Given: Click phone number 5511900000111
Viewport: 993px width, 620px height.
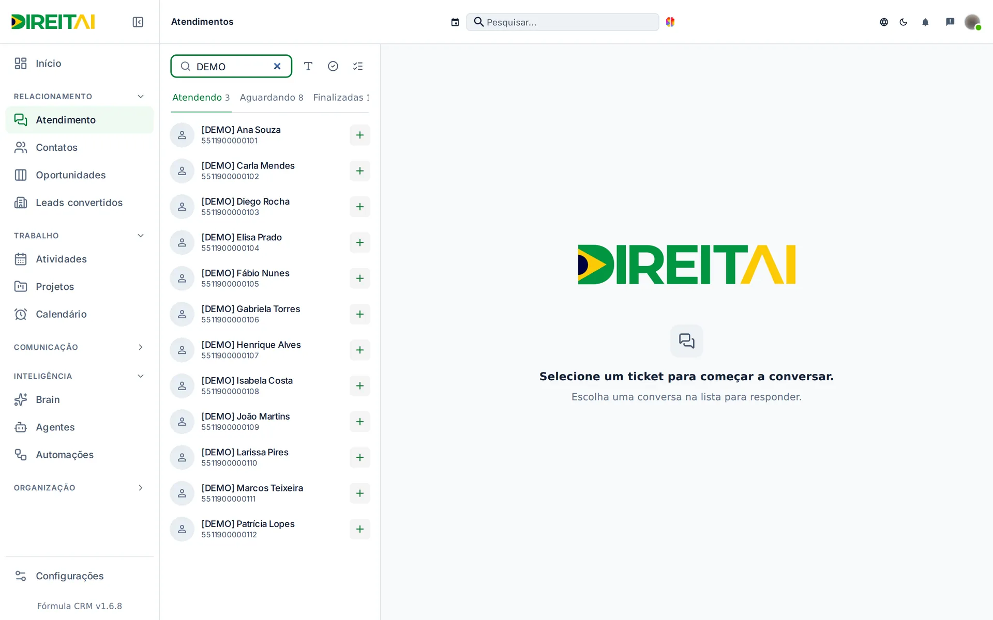Looking at the screenshot, I should (229, 499).
